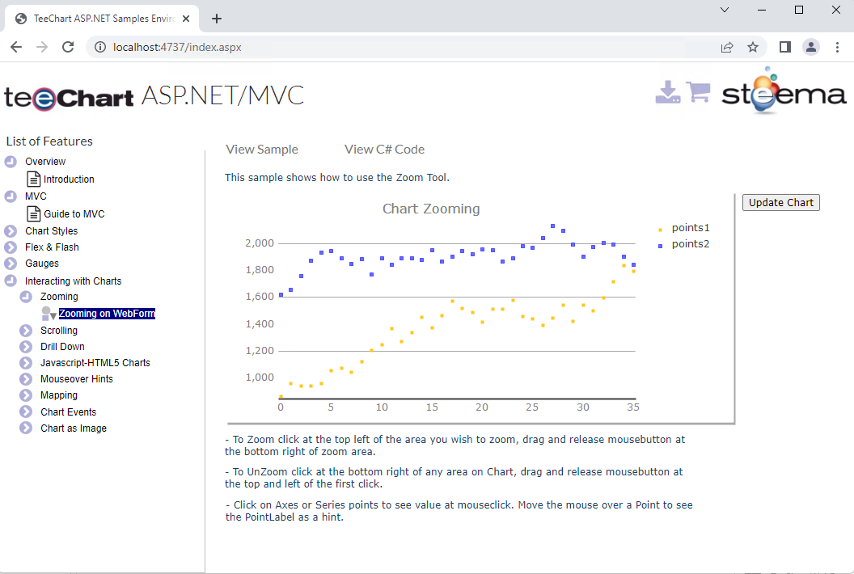Expand Javascript-HTML5 Charts node

(26, 363)
